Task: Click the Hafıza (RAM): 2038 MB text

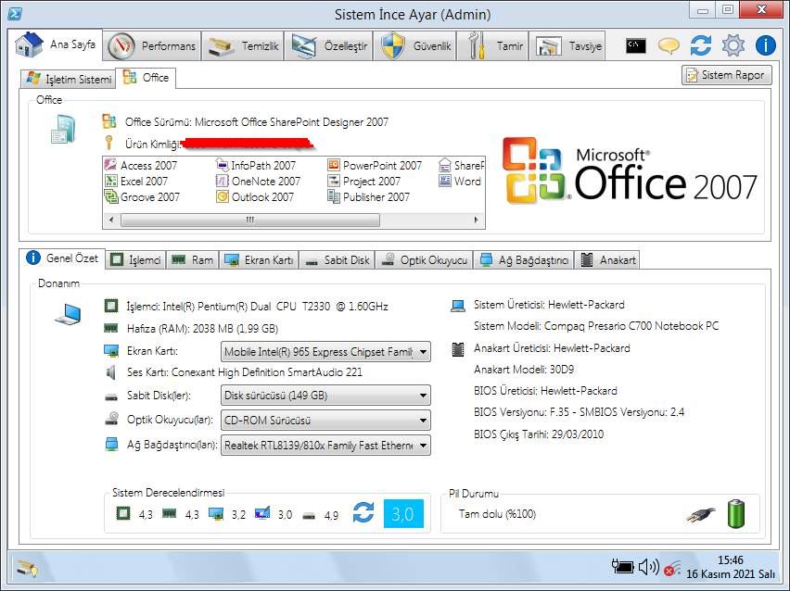Action: pos(202,329)
